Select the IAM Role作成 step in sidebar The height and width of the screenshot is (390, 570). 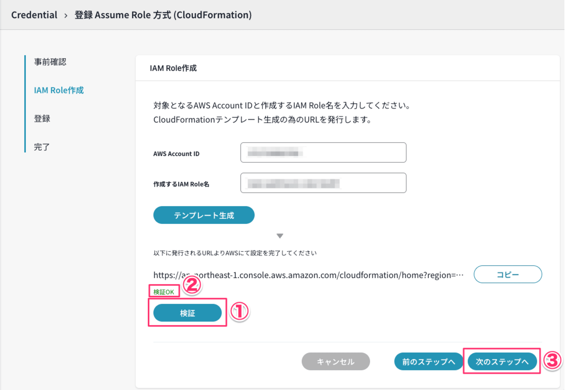point(59,90)
